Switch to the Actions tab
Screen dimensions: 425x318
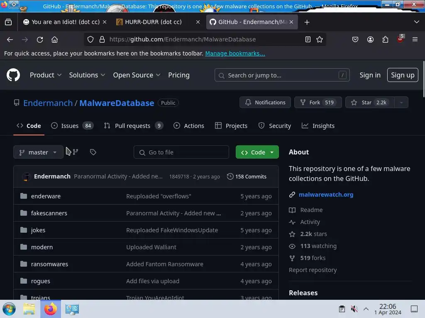point(189,126)
